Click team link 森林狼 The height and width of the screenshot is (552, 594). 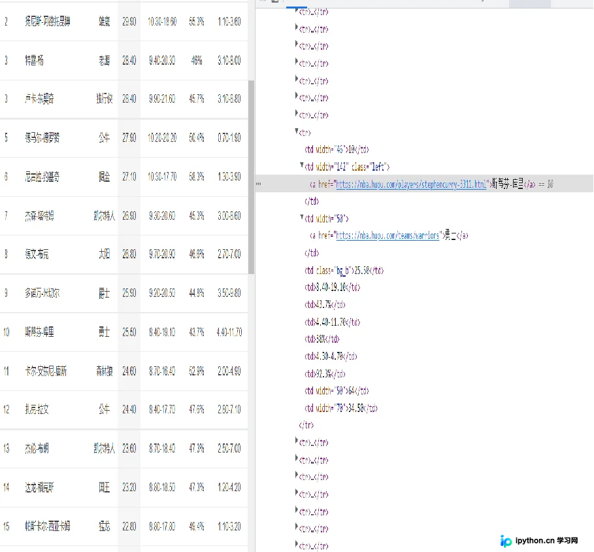[105, 371]
